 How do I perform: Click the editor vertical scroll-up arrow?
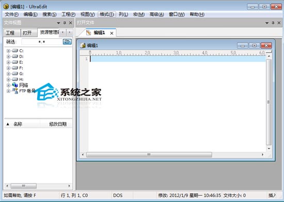pos(269,56)
